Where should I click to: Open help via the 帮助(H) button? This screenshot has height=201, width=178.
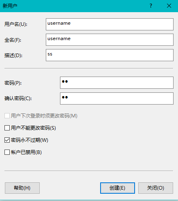[22, 188]
